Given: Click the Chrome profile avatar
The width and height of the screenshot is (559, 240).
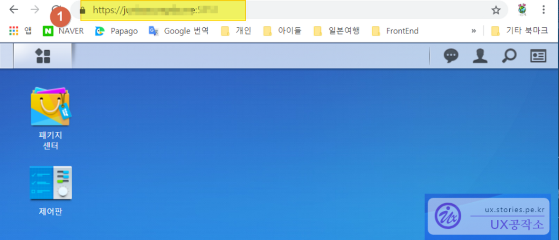Looking at the screenshot, I should [x=522, y=10].
